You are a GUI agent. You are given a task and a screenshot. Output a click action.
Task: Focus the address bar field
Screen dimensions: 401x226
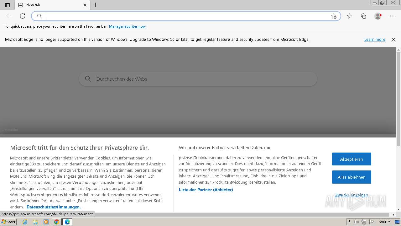[x=186, y=16]
